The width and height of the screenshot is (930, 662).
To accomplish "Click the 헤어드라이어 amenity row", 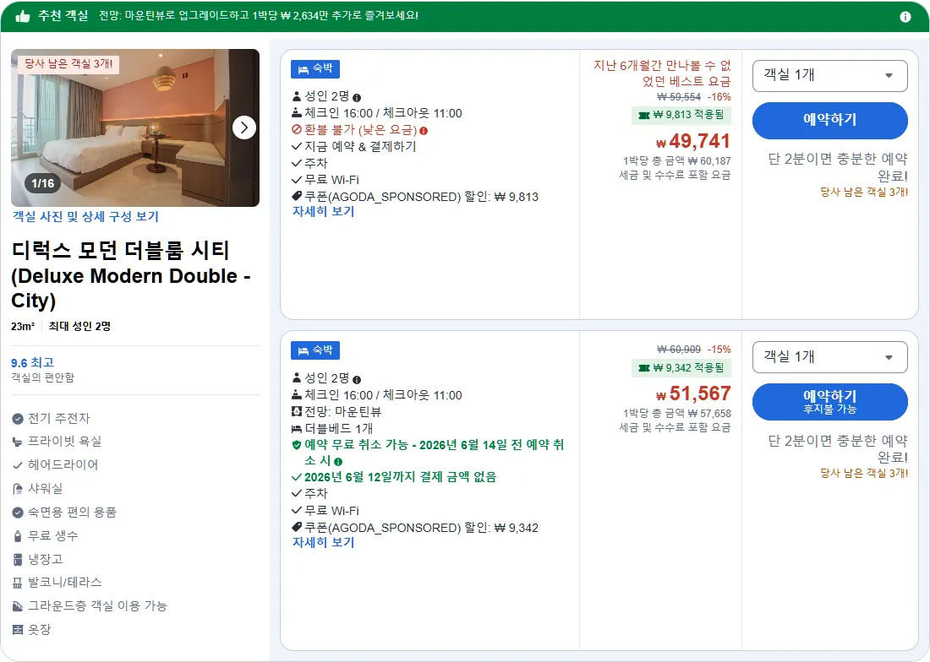I will (55, 464).
